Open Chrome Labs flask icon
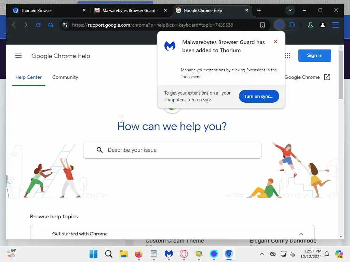Image resolution: width=350 pixels, height=262 pixels. pyautogui.click(x=310, y=25)
